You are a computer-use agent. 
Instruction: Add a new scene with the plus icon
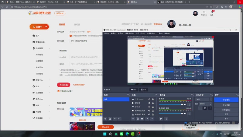click(x=105, y=119)
